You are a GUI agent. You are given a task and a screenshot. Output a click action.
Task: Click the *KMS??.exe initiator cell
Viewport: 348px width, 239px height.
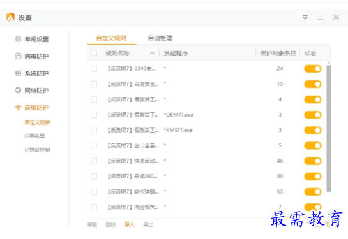tap(178, 130)
